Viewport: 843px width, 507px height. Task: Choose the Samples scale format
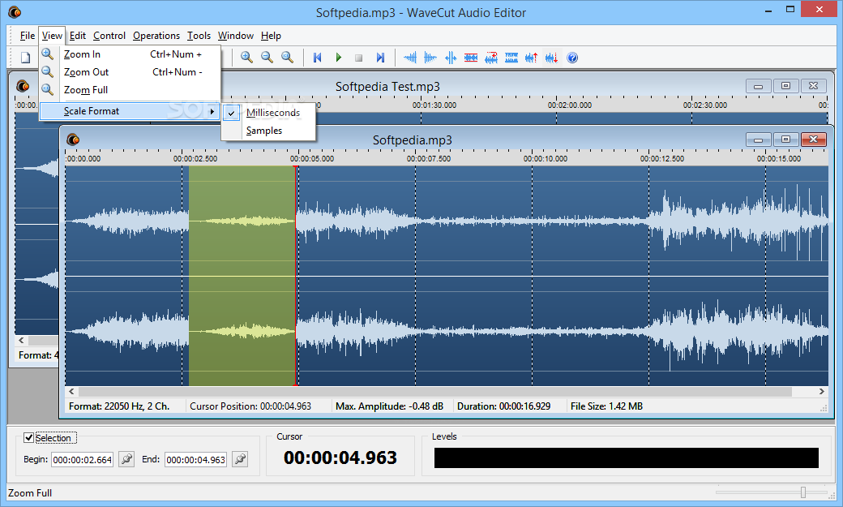coord(268,131)
